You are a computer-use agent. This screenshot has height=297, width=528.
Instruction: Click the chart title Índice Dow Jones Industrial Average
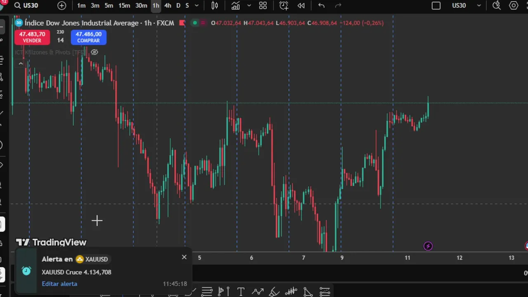(x=82, y=23)
